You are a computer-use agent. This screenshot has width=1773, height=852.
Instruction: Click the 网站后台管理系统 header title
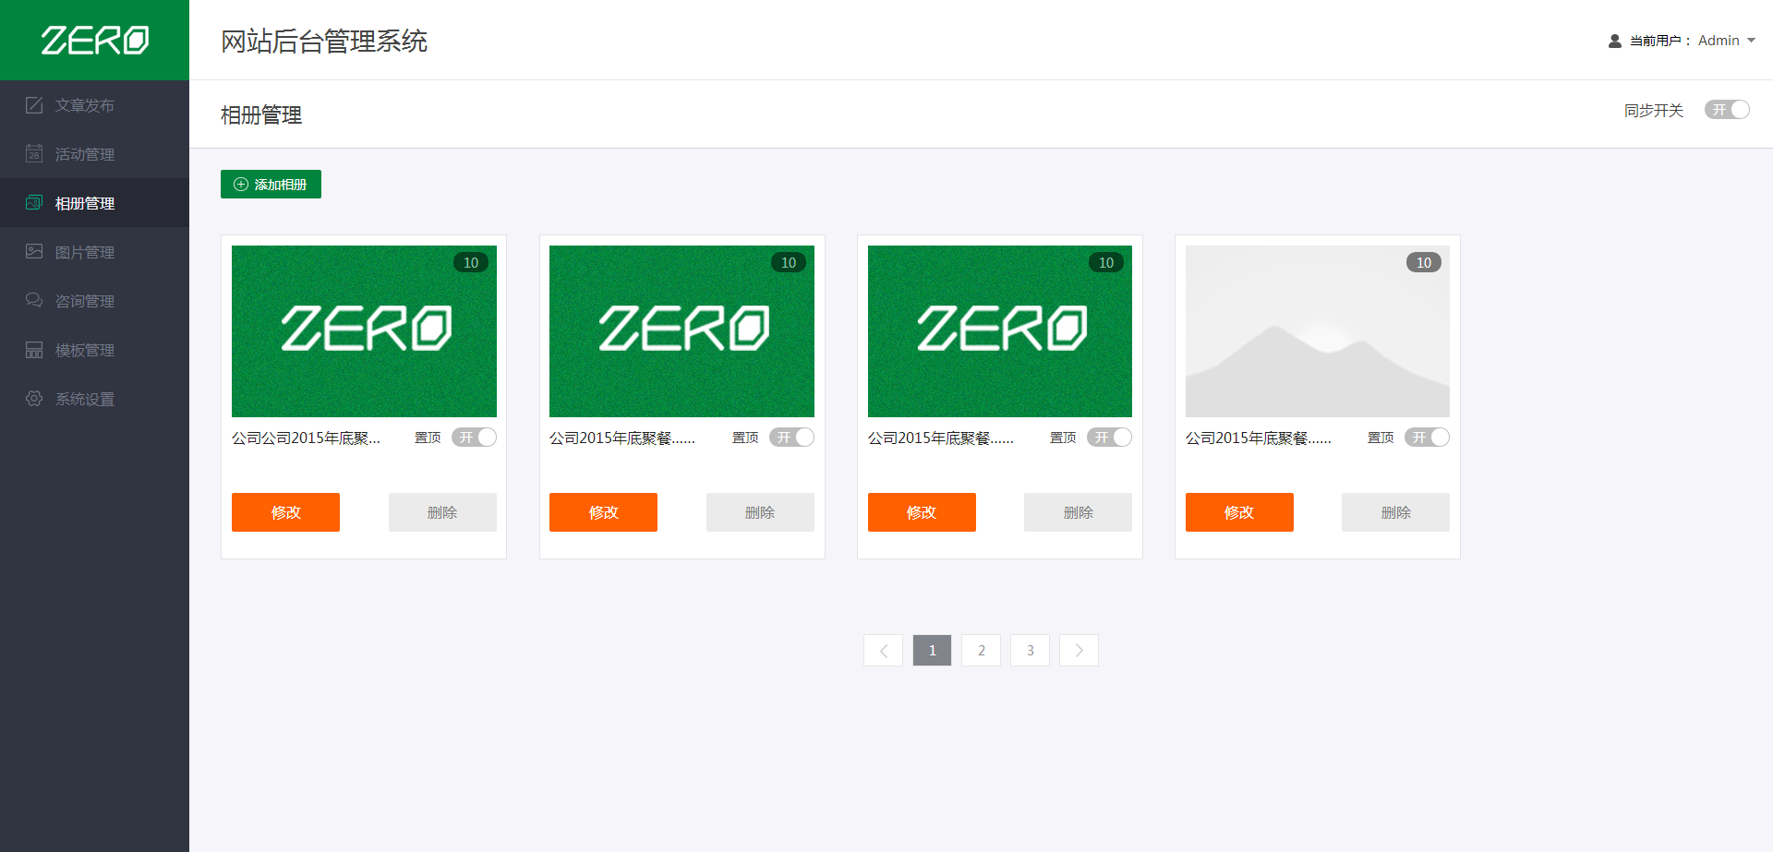(x=324, y=42)
